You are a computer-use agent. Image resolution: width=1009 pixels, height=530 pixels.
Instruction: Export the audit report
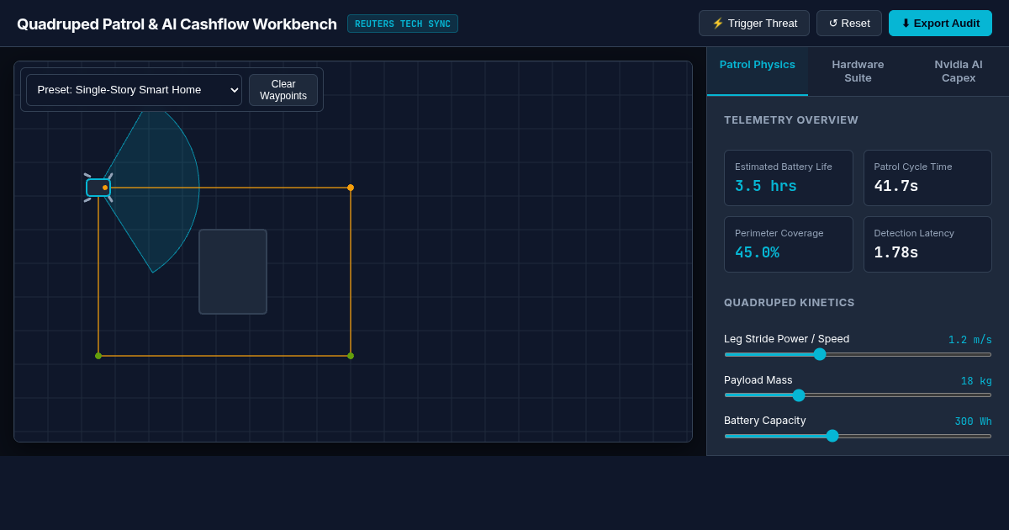point(940,24)
